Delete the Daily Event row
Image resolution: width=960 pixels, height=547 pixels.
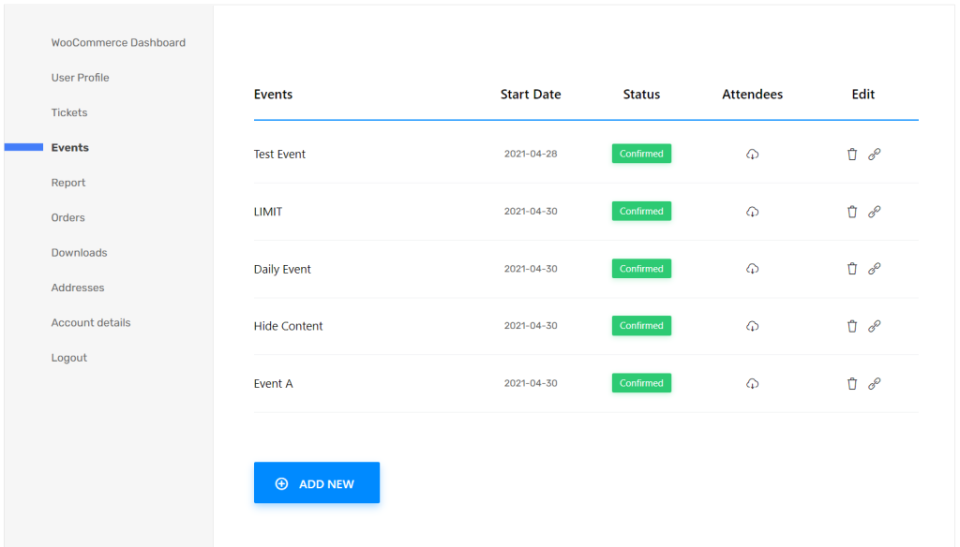[x=851, y=269]
